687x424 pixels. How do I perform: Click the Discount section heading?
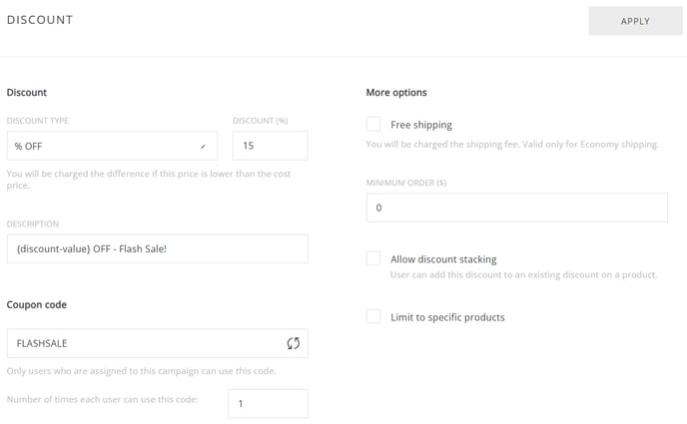27,93
